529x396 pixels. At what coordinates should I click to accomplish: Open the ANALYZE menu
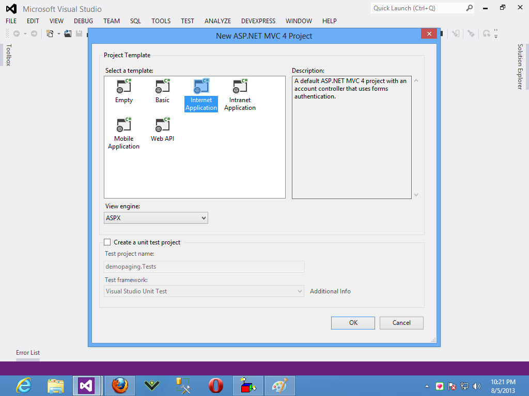217,21
